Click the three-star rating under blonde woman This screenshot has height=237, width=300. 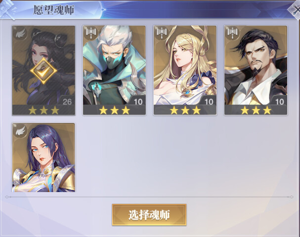[185, 110]
